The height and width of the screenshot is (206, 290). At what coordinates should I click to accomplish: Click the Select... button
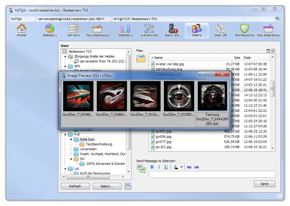(107, 186)
